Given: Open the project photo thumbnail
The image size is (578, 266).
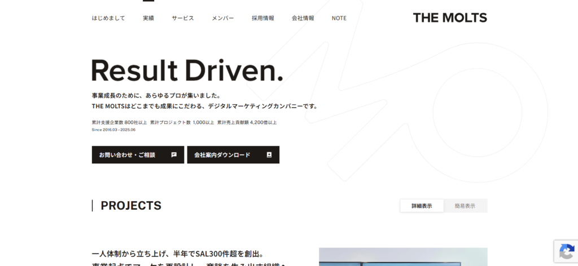Looking at the screenshot, I should click(403, 257).
